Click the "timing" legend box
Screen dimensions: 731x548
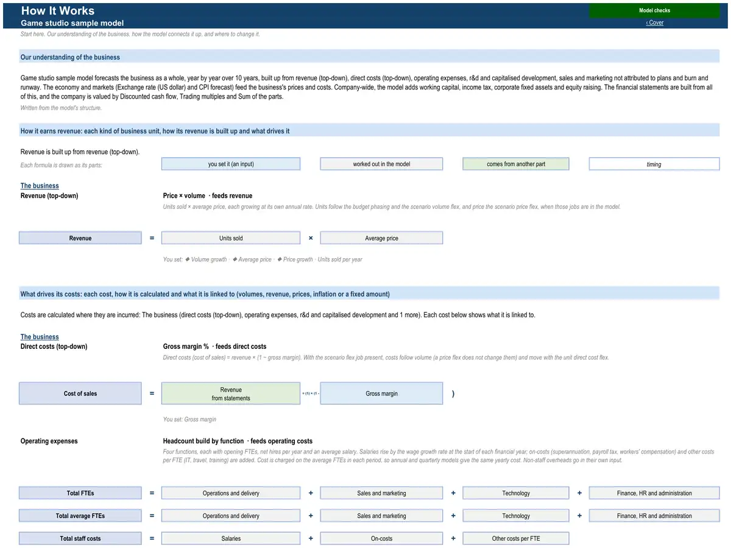coord(654,164)
